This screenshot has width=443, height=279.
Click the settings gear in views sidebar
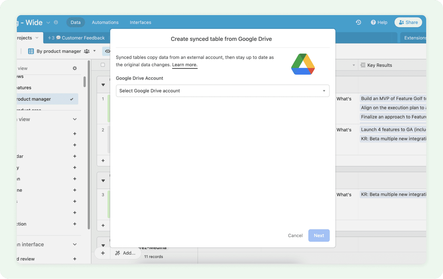pyautogui.click(x=75, y=68)
